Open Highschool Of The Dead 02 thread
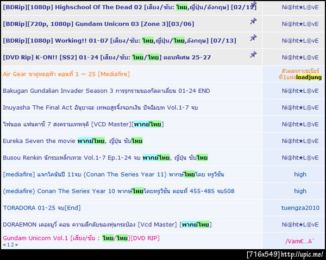The image size is (326, 260). 130,7
